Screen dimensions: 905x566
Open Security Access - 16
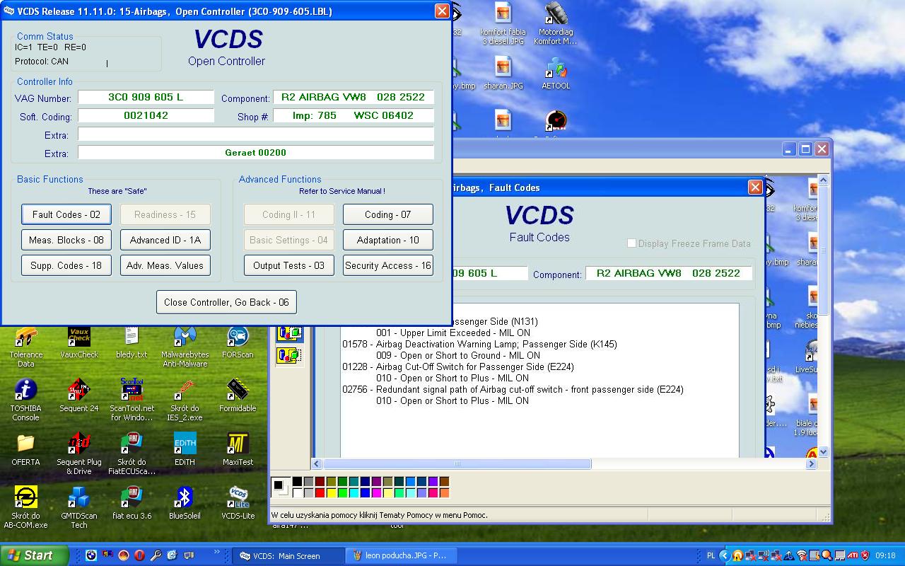click(388, 265)
